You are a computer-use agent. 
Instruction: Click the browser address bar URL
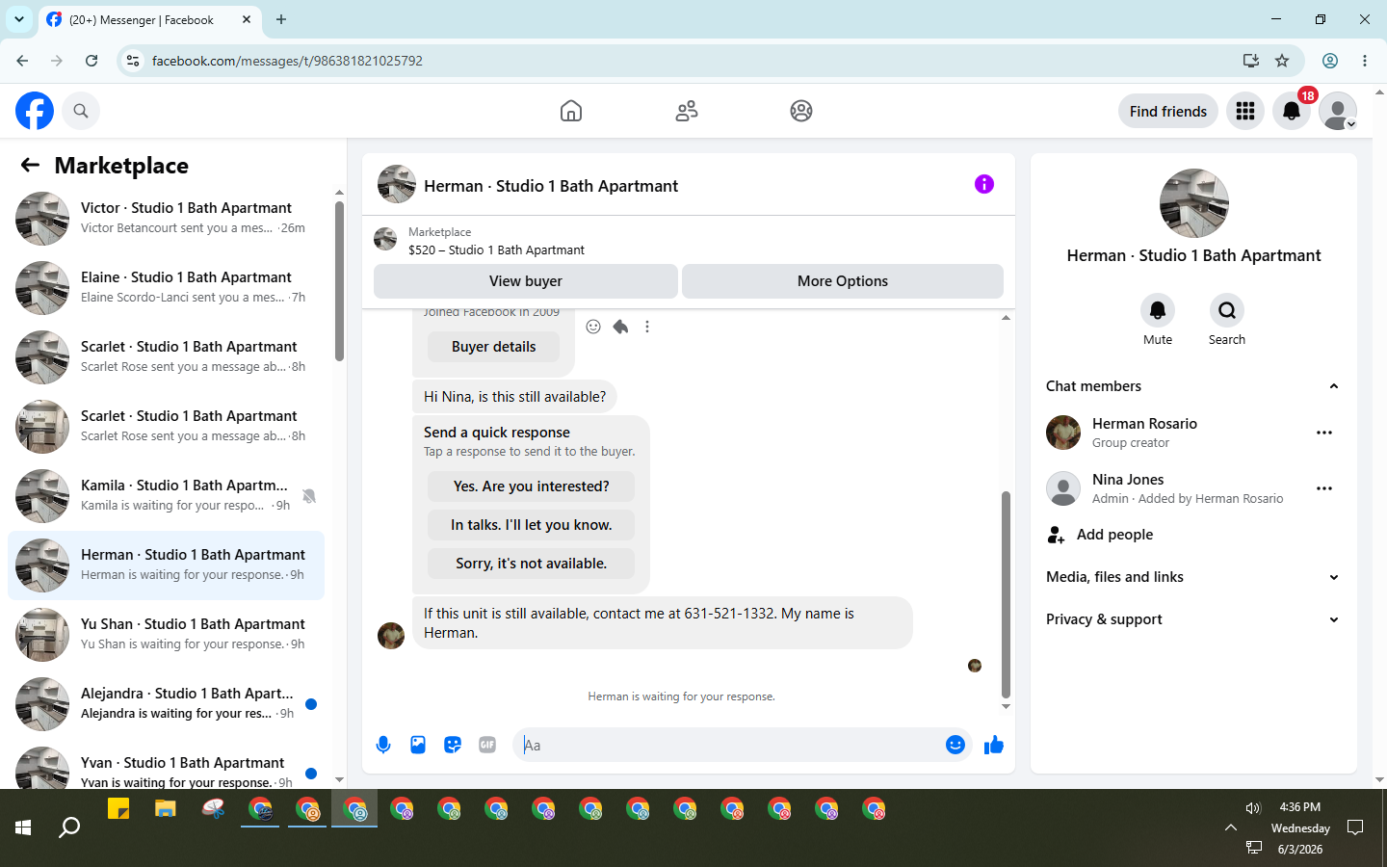pos(287,61)
